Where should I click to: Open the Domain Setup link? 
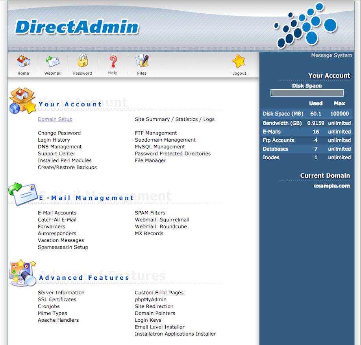[55, 119]
